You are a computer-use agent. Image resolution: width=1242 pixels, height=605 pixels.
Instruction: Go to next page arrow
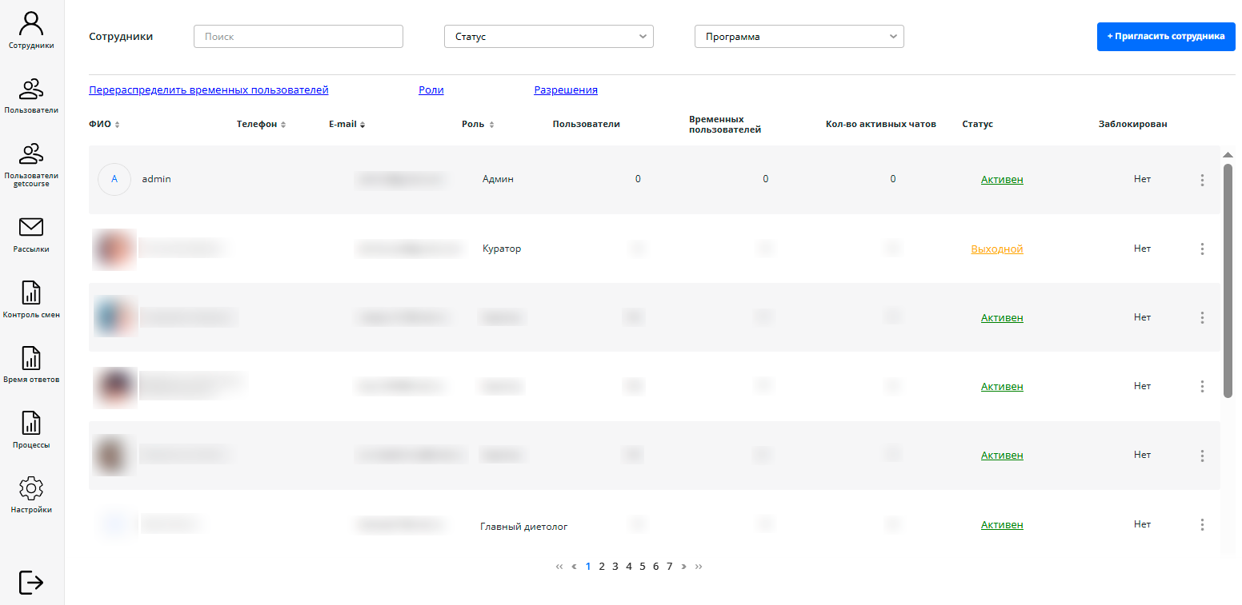tap(683, 567)
